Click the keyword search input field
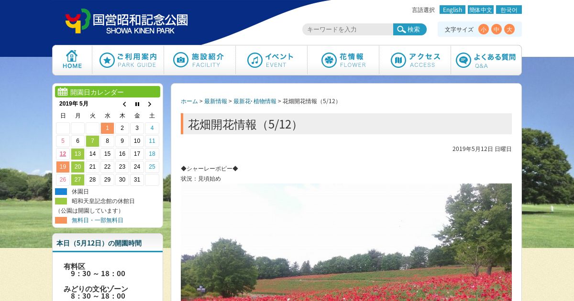This screenshot has width=574, height=301. pyautogui.click(x=348, y=30)
